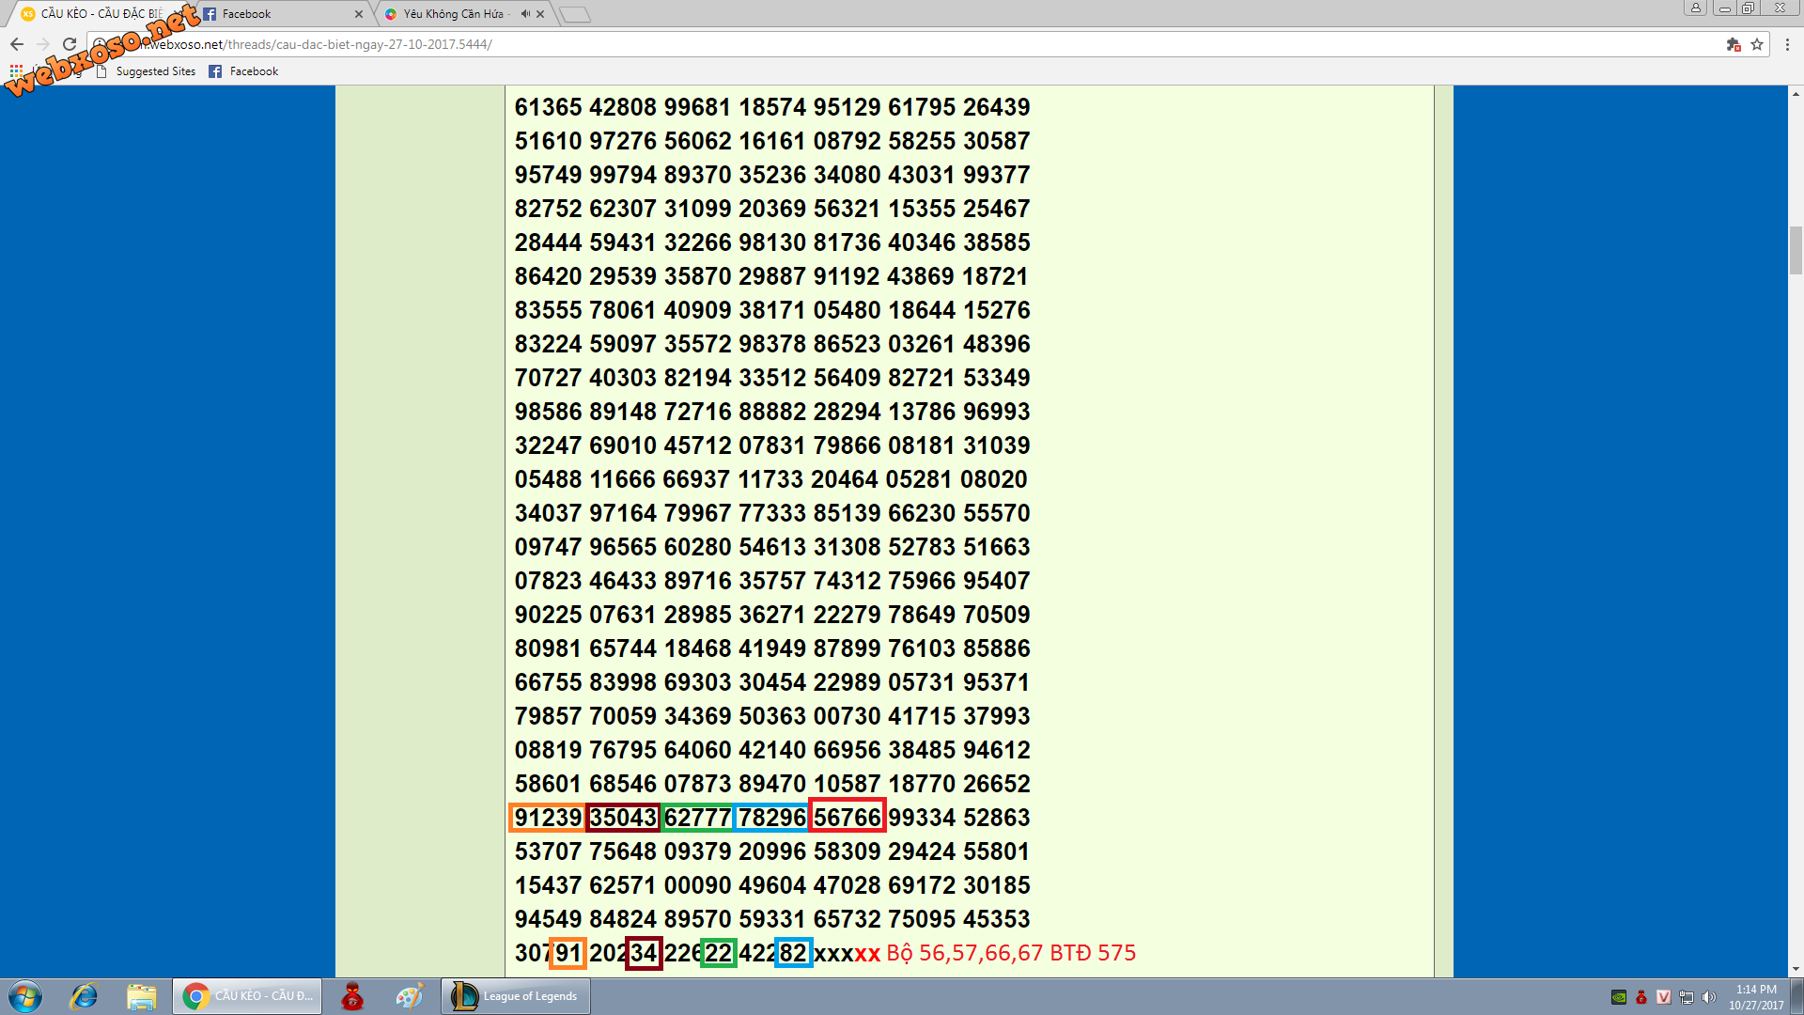Switch to the Facebook tab
The image size is (1804, 1015).
coord(272,14)
